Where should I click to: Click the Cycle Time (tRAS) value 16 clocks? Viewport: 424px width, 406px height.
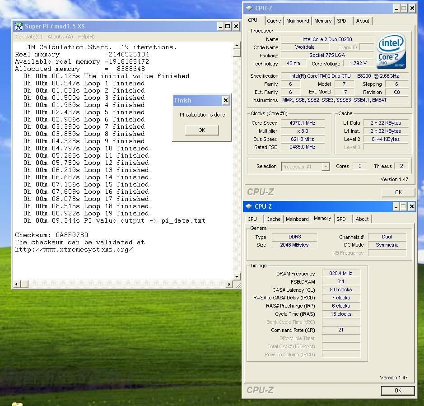(x=341, y=314)
